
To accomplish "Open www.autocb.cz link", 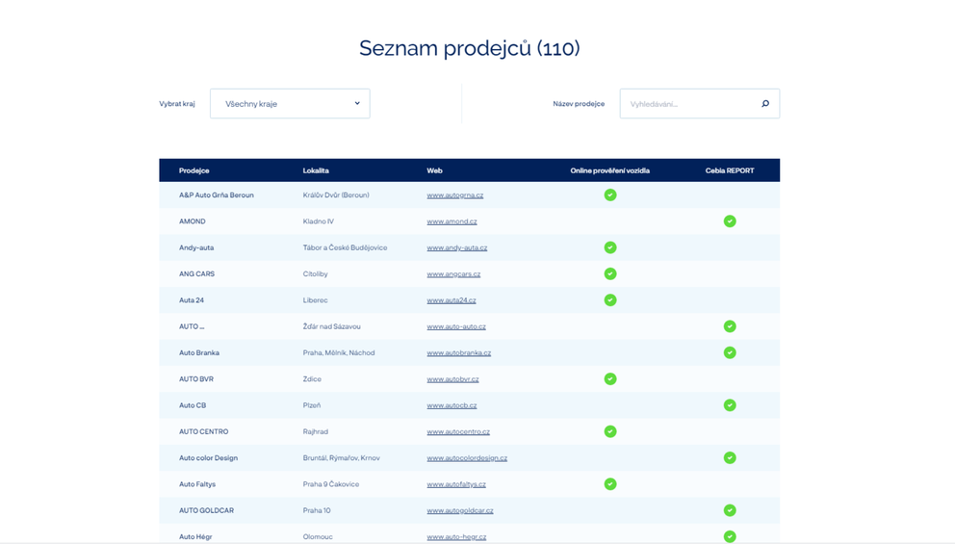I will click(x=452, y=405).
